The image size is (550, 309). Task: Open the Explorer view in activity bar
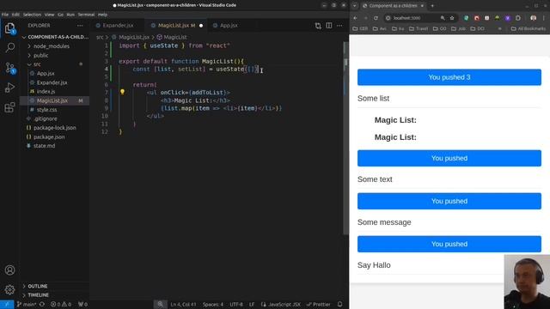pos(9,28)
